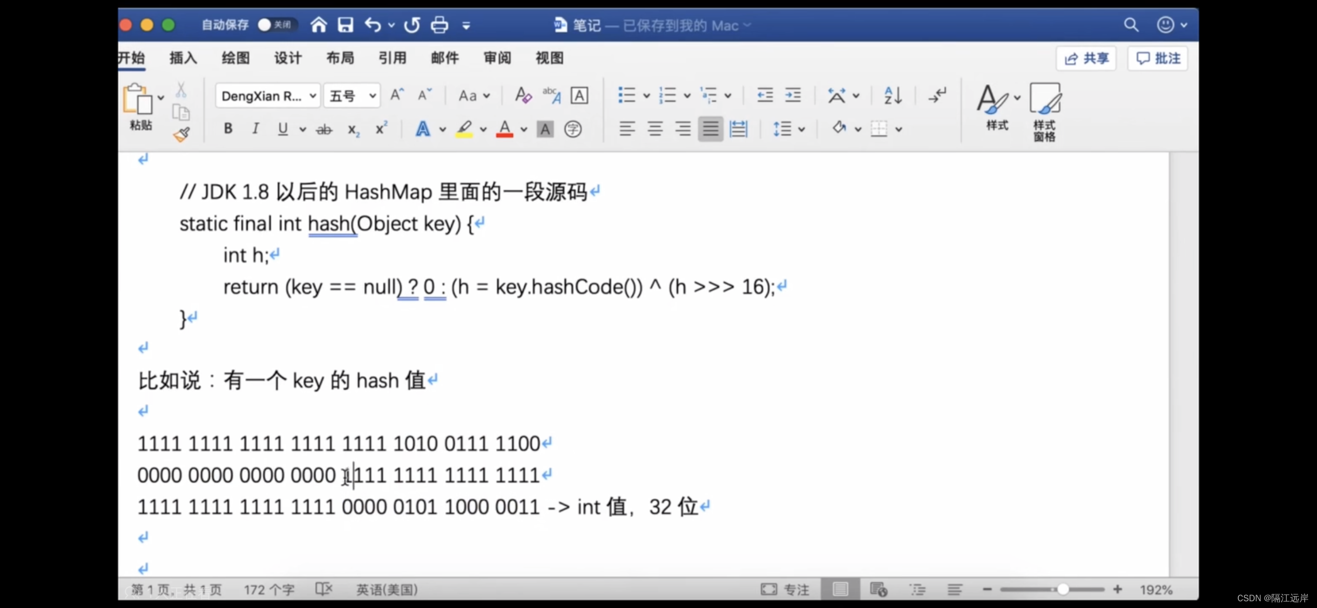The image size is (1317, 608).
Task: Center the text
Action: (x=655, y=128)
